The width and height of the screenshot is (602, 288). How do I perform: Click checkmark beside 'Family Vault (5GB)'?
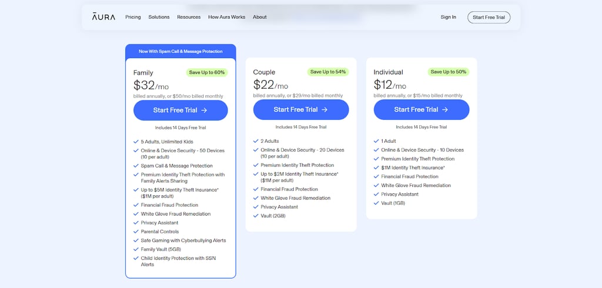[x=136, y=249]
